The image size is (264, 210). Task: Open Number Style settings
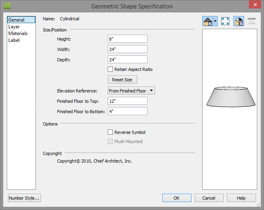coord(24,198)
